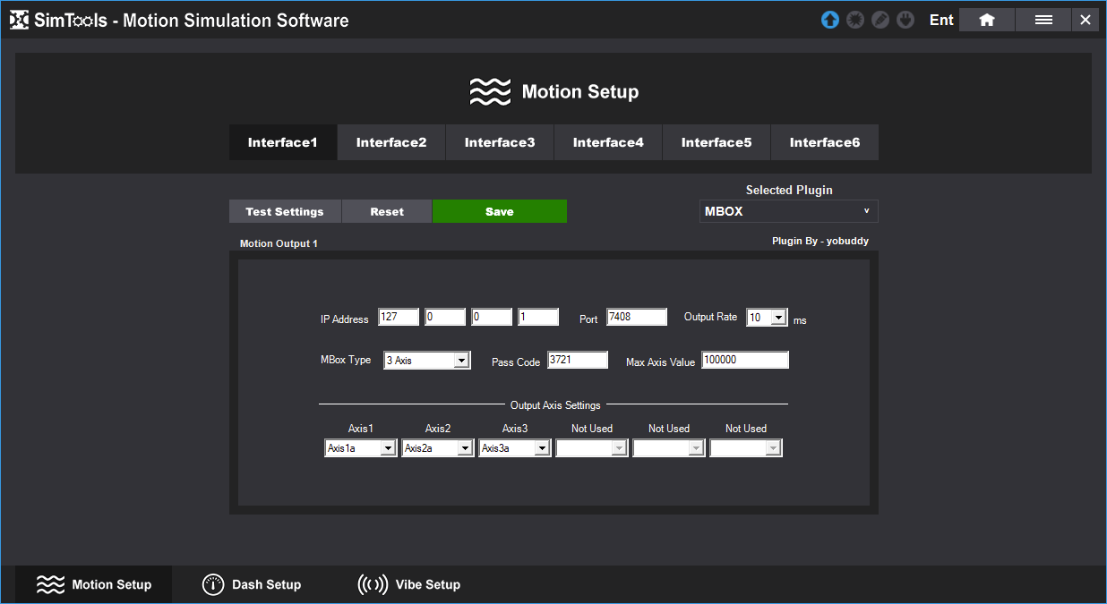The width and height of the screenshot is (1107, 604).
Task: Click the pencil status icon in title bar
Action: point(880,20)
